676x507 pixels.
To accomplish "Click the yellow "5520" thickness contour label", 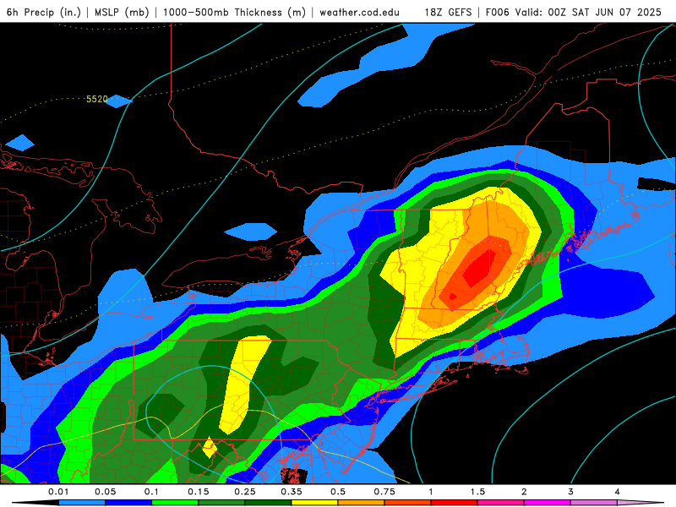I will tap(96, 99).
